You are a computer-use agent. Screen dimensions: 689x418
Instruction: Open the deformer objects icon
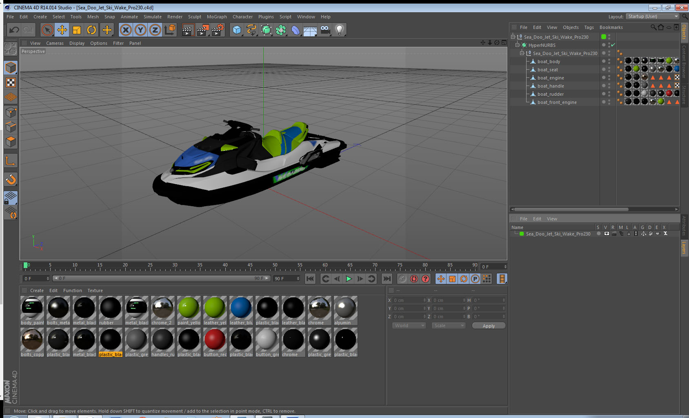pyautogui.click(x=296, y=30)
